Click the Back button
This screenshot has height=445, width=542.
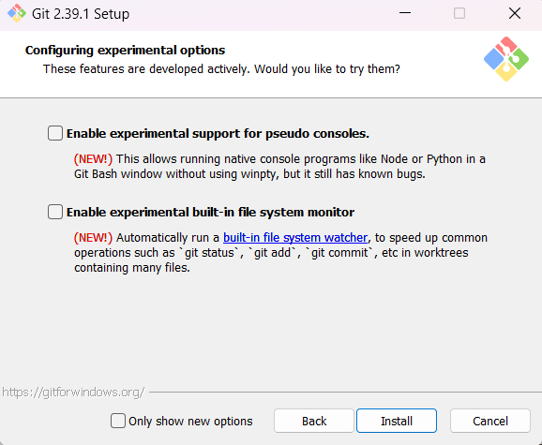(x=314, y=421)
